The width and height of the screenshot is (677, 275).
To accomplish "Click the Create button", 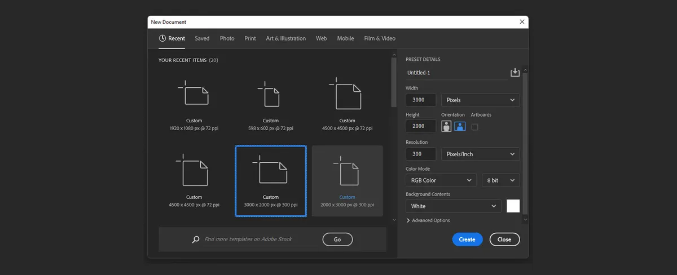I will 467,239.
